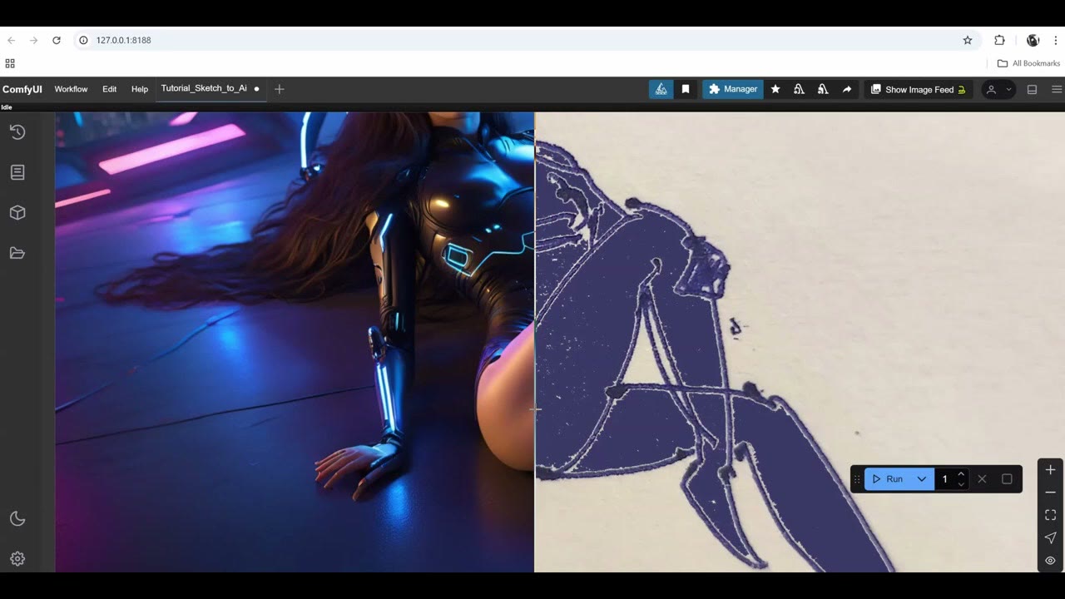Open the browser extensions puzzle icon
1065x599 pixels.
click(x=999, y=40)
